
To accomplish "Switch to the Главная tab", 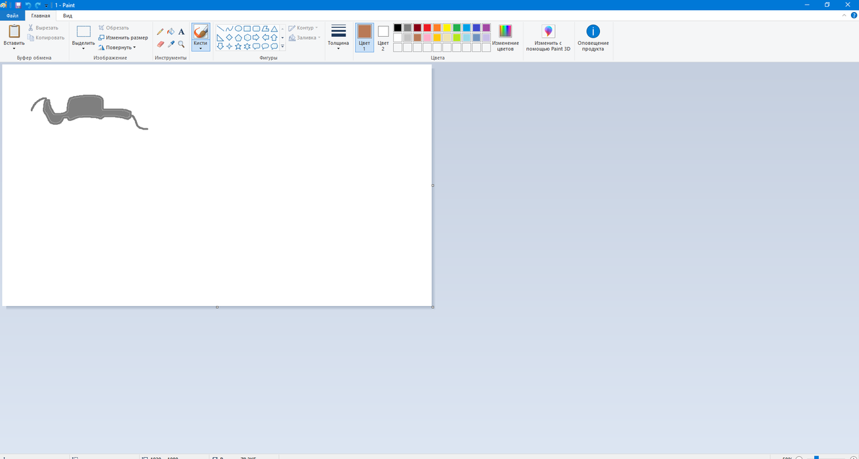I will tap(40, 15).
